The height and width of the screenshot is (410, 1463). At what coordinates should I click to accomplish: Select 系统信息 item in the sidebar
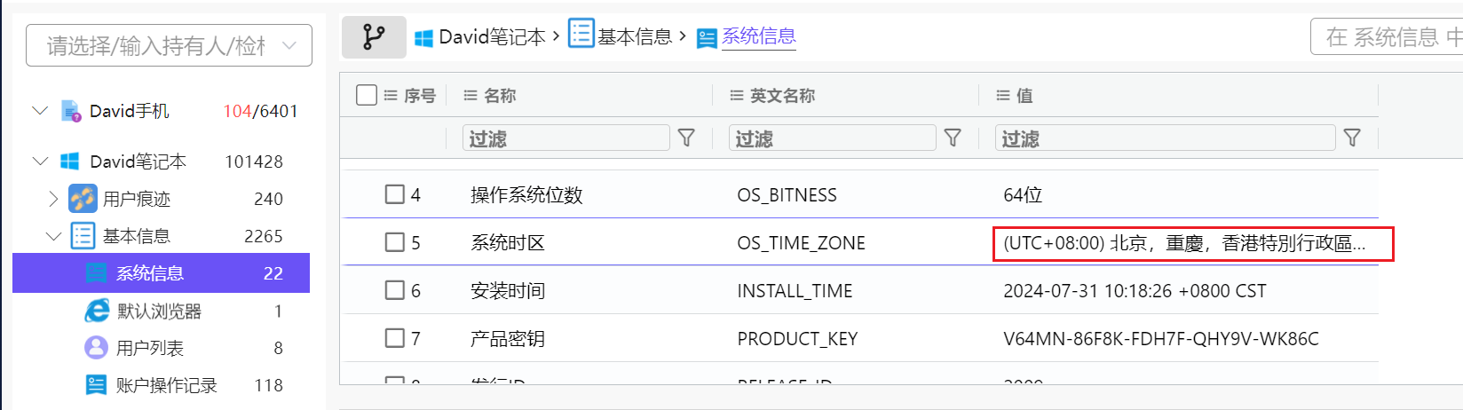point(149,273)
